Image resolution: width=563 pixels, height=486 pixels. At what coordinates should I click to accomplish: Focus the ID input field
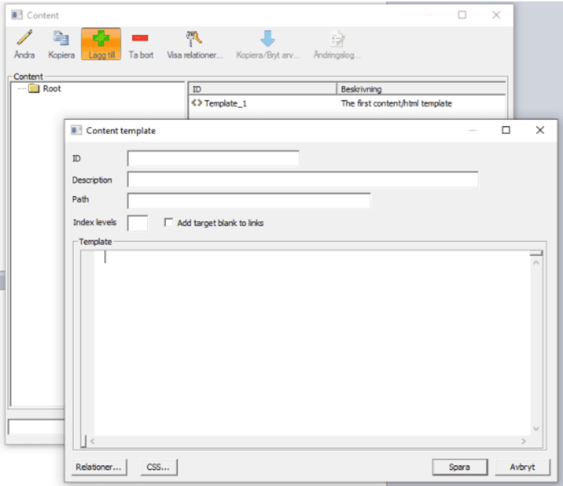click(x=213, y=158)
